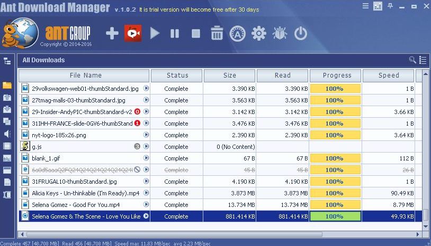Image resolution: width=431 pixels, height=246 pixels.
Task: Click play arrow beside nyt-logo-185x26.png
Action: (146, 135)
